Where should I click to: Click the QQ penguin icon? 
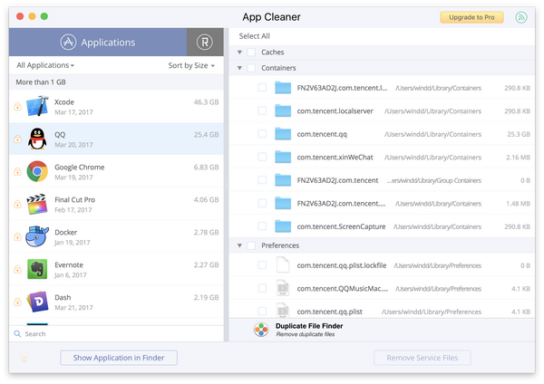coord(37,139)
